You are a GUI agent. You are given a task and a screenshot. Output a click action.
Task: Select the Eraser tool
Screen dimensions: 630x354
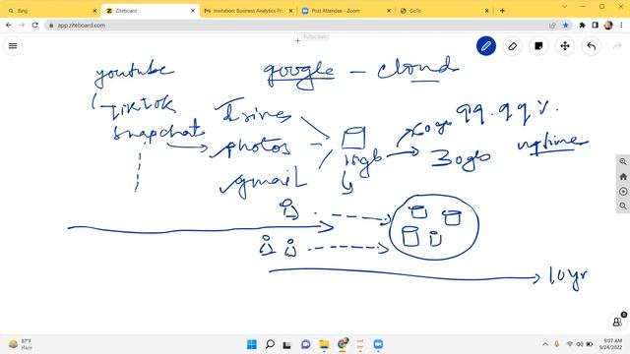512,46
